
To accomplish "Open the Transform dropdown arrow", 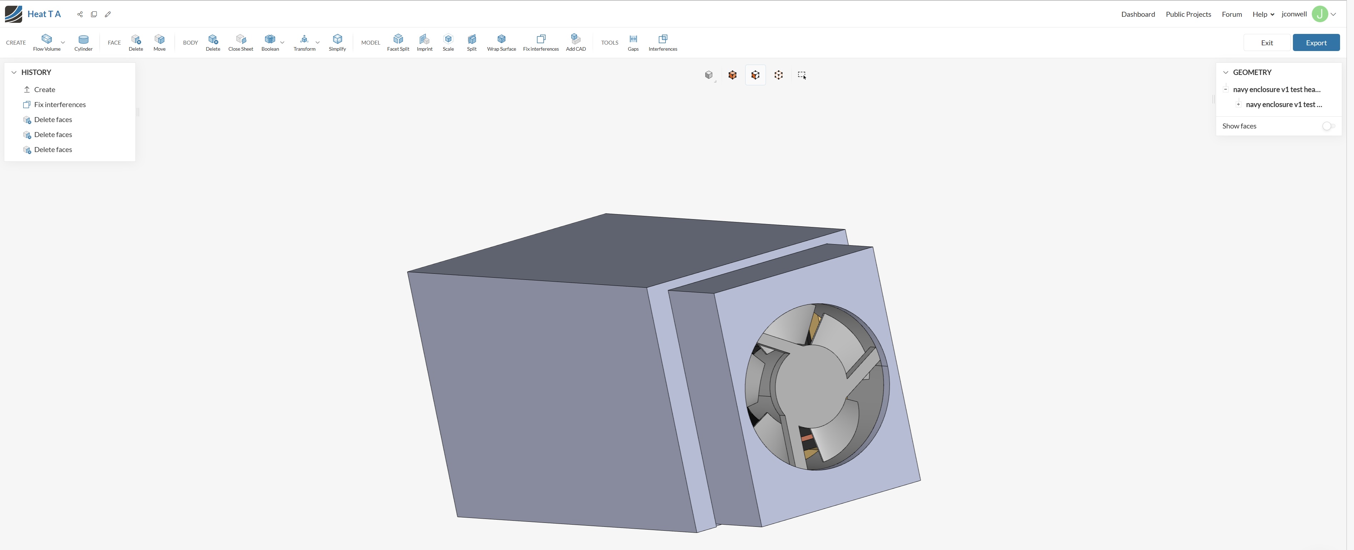I will [x=318, y=42].
